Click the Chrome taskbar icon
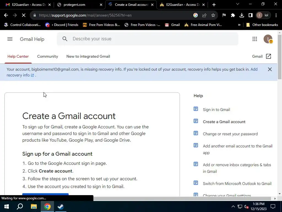 point(47,206)
